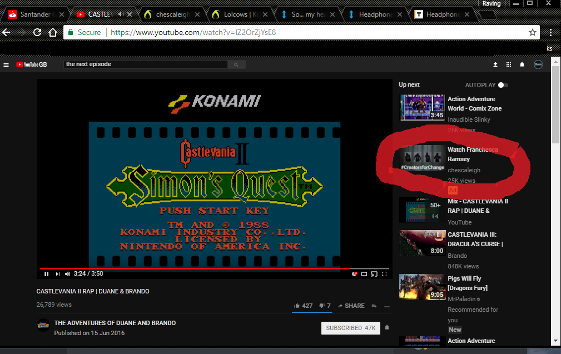561x354 pixels.
Task: Dislike the video with 7 dislikes
Action: [x=325, y=306]
